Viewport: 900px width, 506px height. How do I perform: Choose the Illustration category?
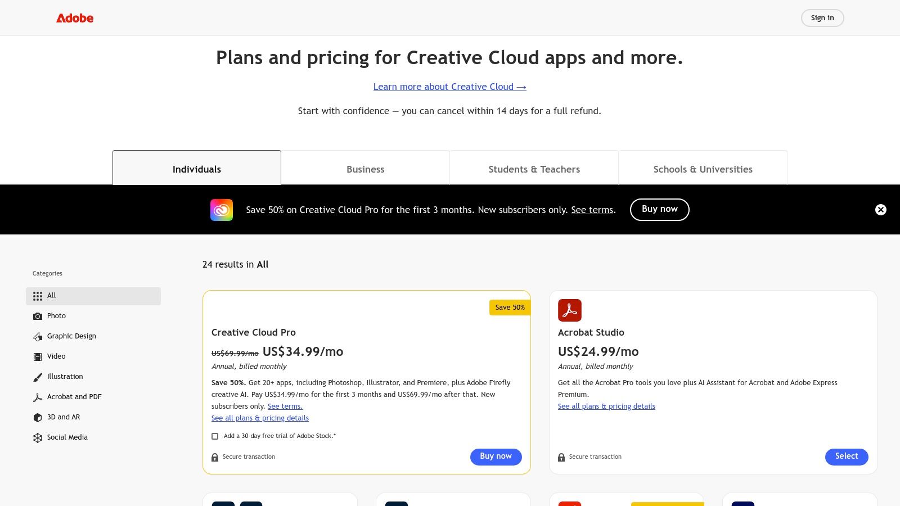click(65, 377)
